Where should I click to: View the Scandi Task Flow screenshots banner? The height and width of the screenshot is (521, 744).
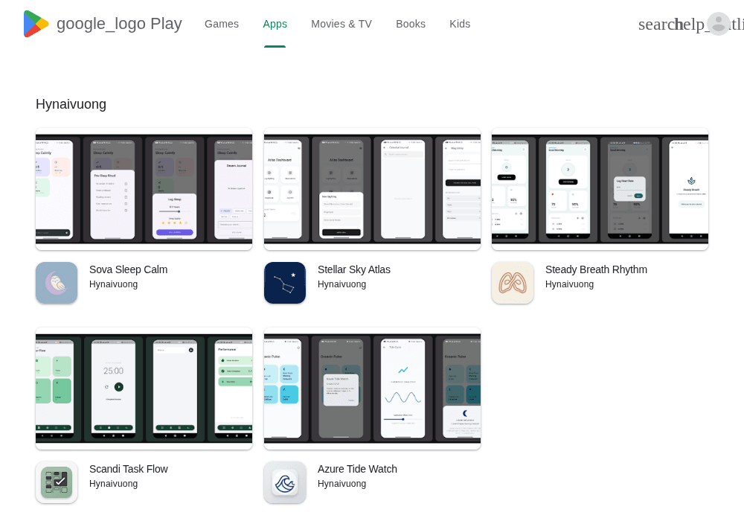[144, 388]
